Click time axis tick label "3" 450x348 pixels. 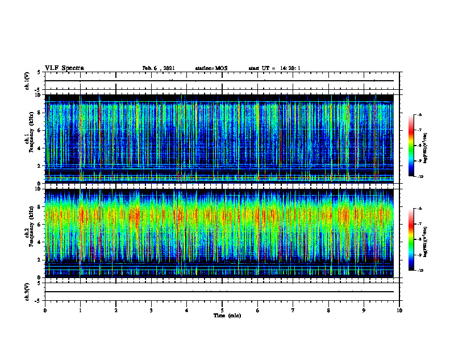(151, 310)
